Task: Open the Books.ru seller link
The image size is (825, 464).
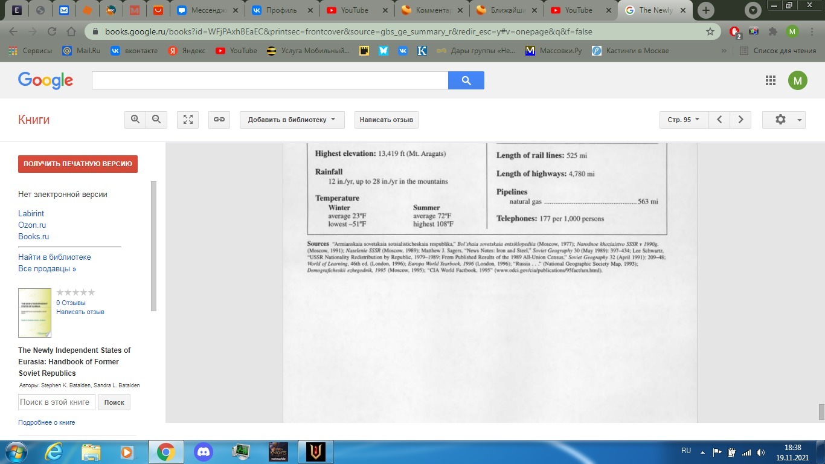Action: 33,236
